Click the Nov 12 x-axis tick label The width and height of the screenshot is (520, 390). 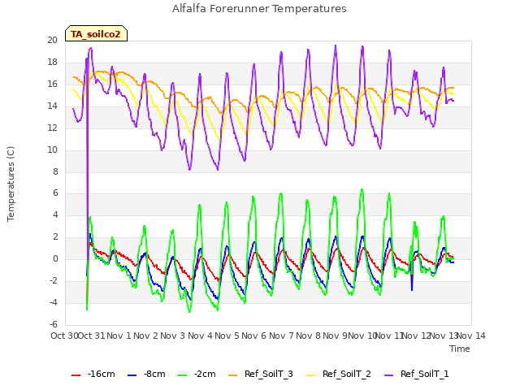pyautogui.click(x=417, y=336)
